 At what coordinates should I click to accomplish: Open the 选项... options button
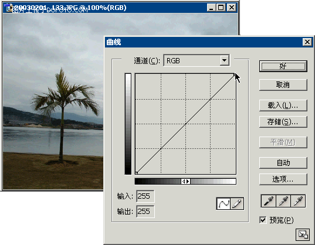pos(283,179)
